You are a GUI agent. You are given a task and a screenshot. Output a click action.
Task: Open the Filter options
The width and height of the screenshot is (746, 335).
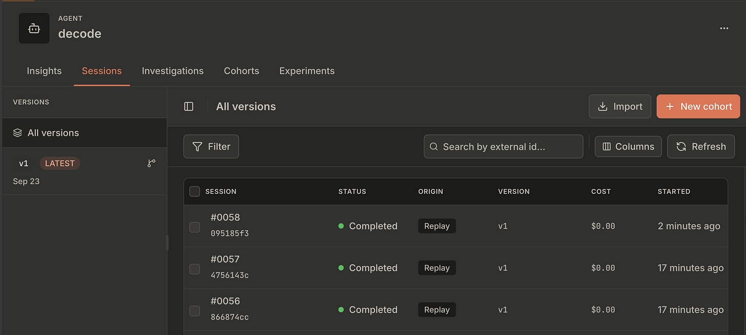tap(211, 147)
